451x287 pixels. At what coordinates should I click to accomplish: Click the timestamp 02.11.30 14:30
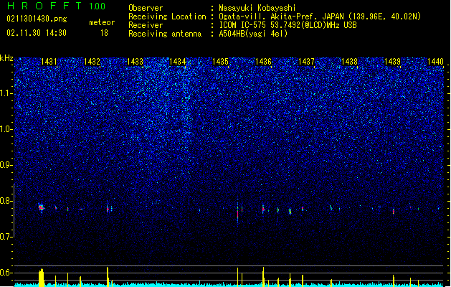(x=37, y=33)
